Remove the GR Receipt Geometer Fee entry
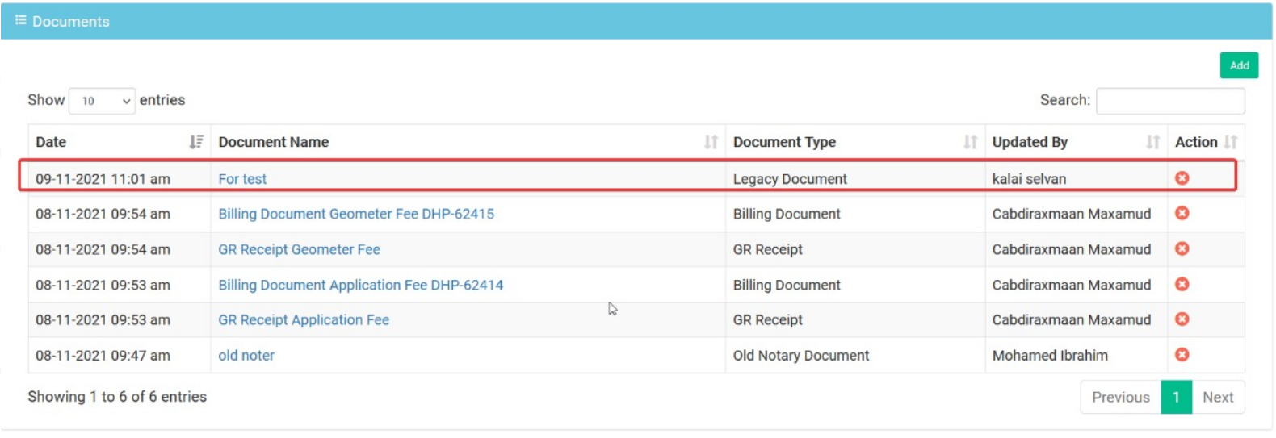1276x438 pixels. pos(1182,248)
